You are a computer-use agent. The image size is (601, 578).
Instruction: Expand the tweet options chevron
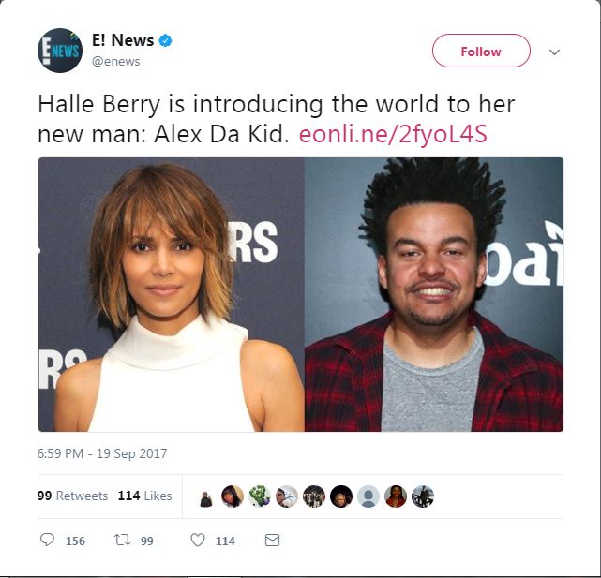pos(554,52)
